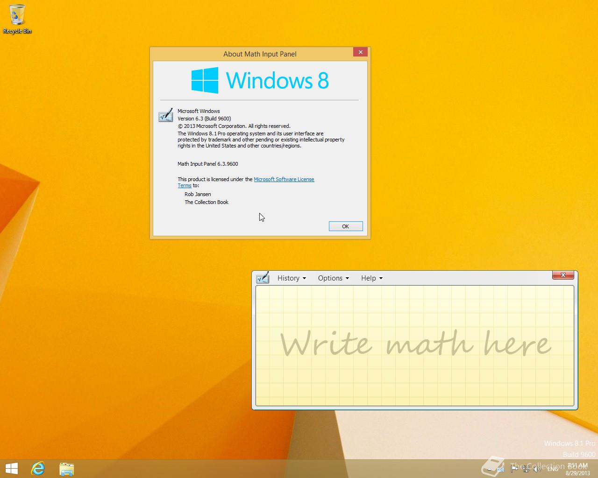Open the taskbar clock and date
Viewport: 598px width, 478px height.
578,469
